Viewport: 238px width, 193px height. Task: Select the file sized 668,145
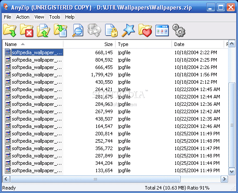pos(116,52)
